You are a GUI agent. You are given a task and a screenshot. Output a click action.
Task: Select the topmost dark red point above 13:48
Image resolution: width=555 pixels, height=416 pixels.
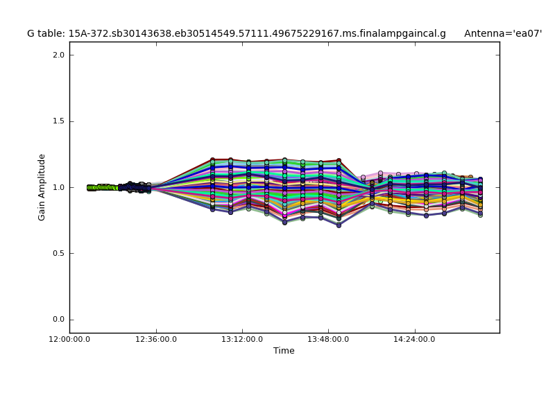pyautogui.click(x=339, y=161)
